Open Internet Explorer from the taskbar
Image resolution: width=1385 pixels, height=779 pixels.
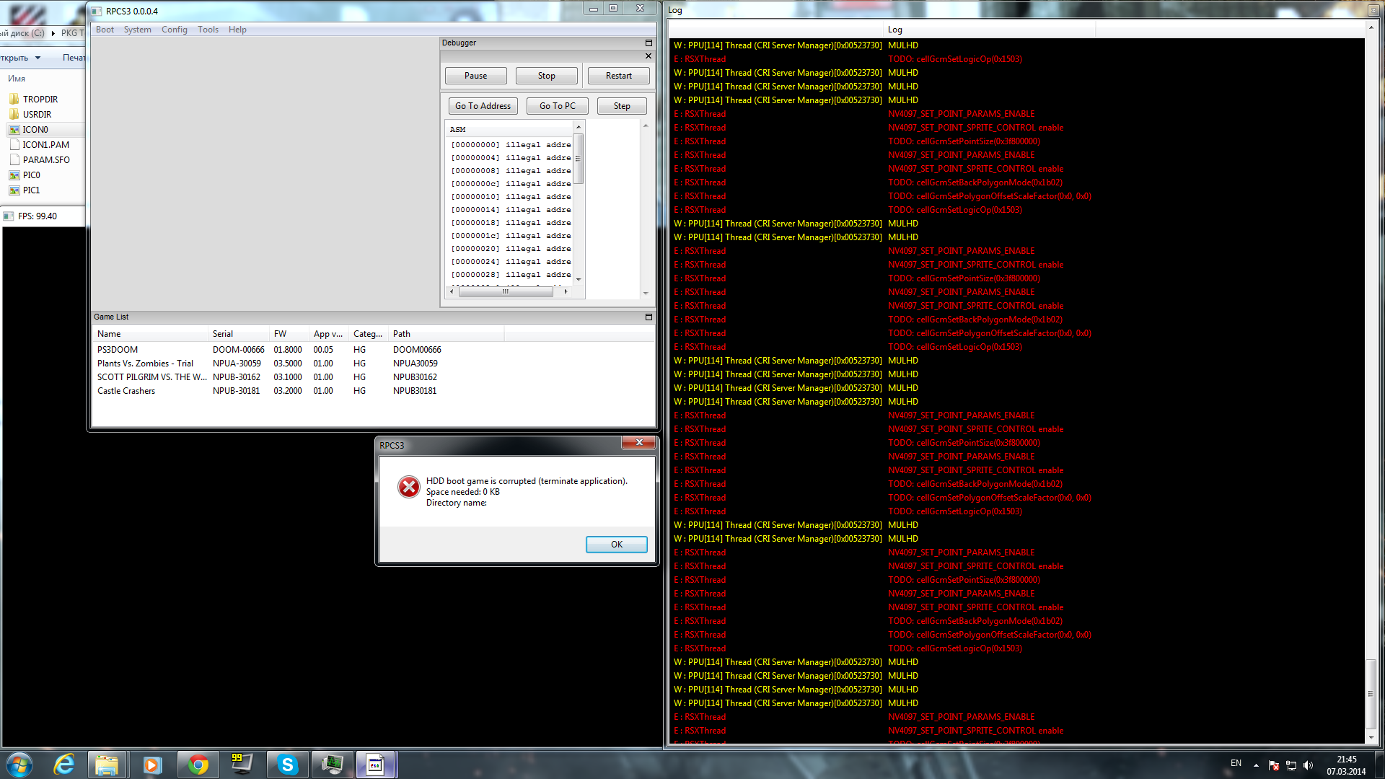[x=65, y=765]
